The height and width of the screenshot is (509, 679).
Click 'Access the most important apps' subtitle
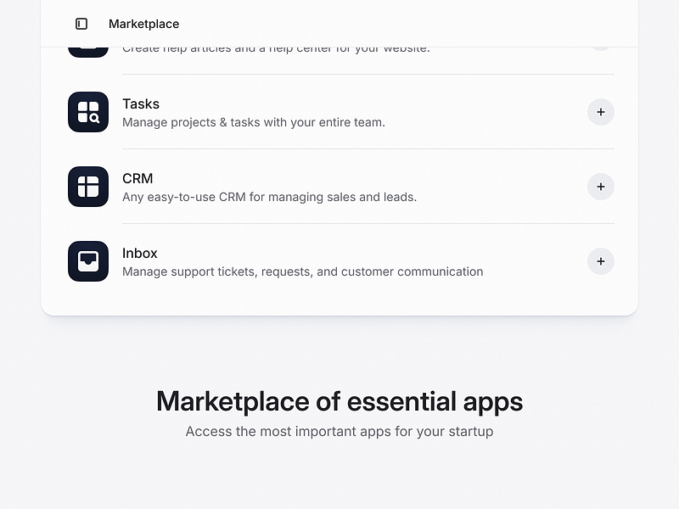(x=339, y=432)
